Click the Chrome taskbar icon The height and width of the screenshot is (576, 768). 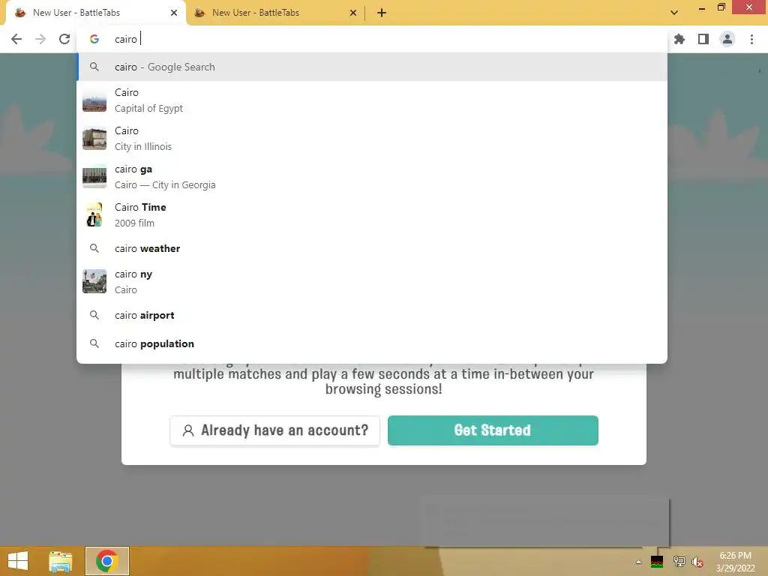coord(107,561)
